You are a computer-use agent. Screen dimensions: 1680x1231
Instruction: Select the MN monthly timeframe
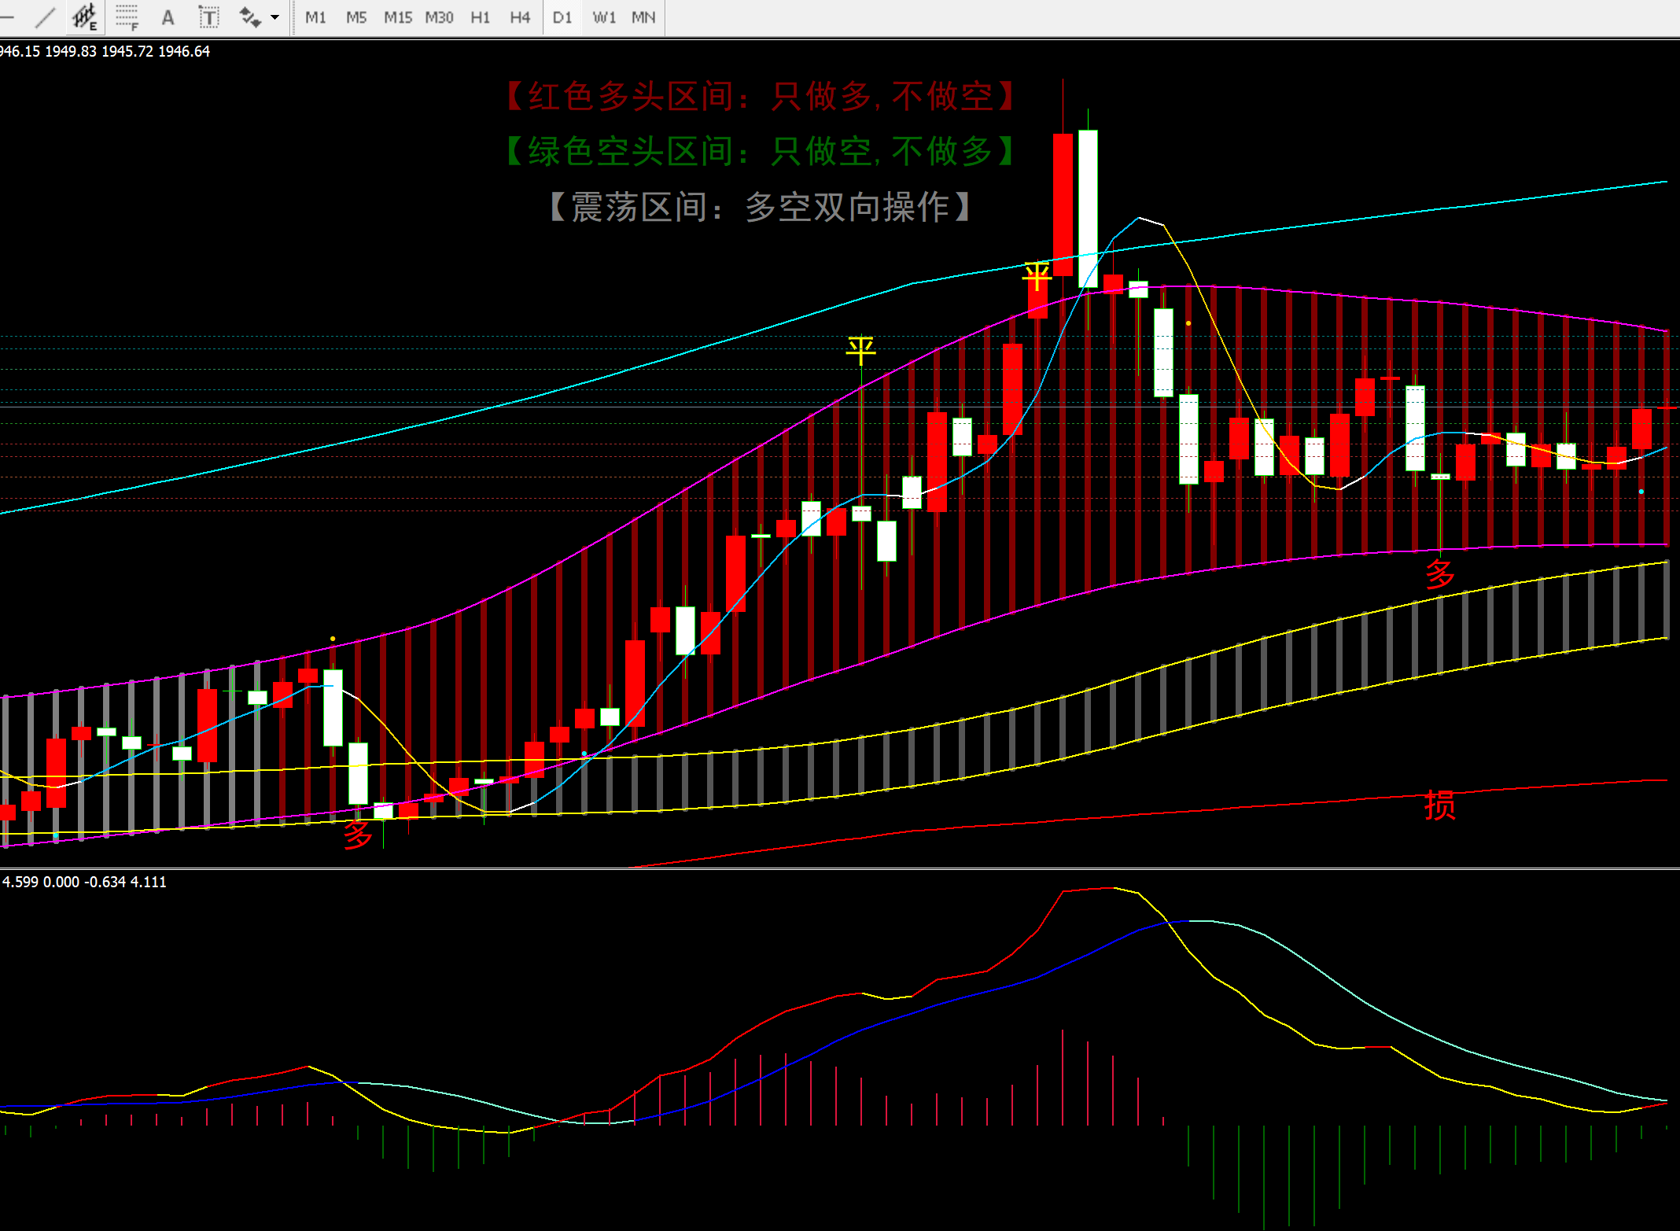click(643, 17)
